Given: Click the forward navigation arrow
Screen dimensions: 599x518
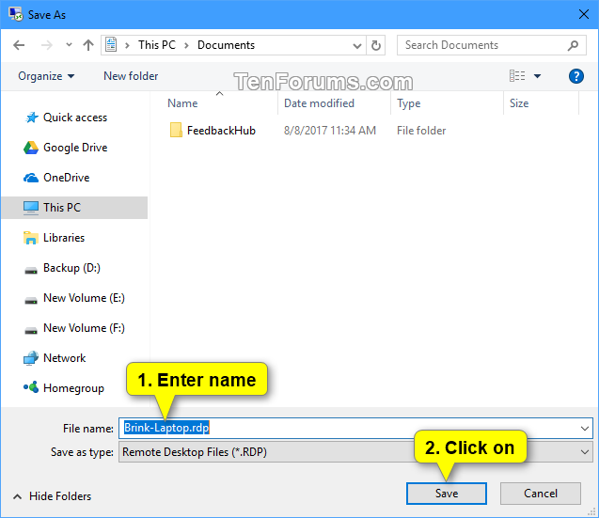Looking at the screenshot, I should coord(47,45).
